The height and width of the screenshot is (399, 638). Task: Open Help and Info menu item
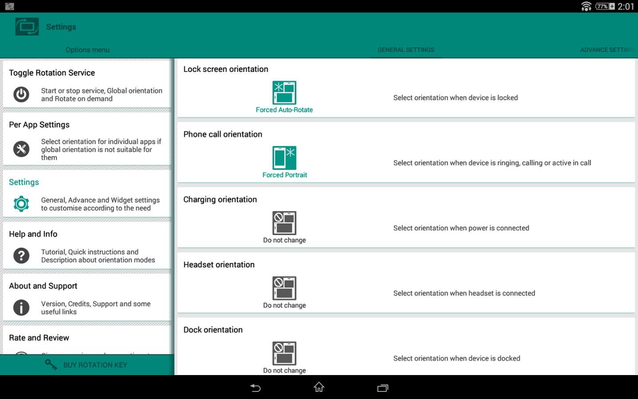[x=87, y=245]
